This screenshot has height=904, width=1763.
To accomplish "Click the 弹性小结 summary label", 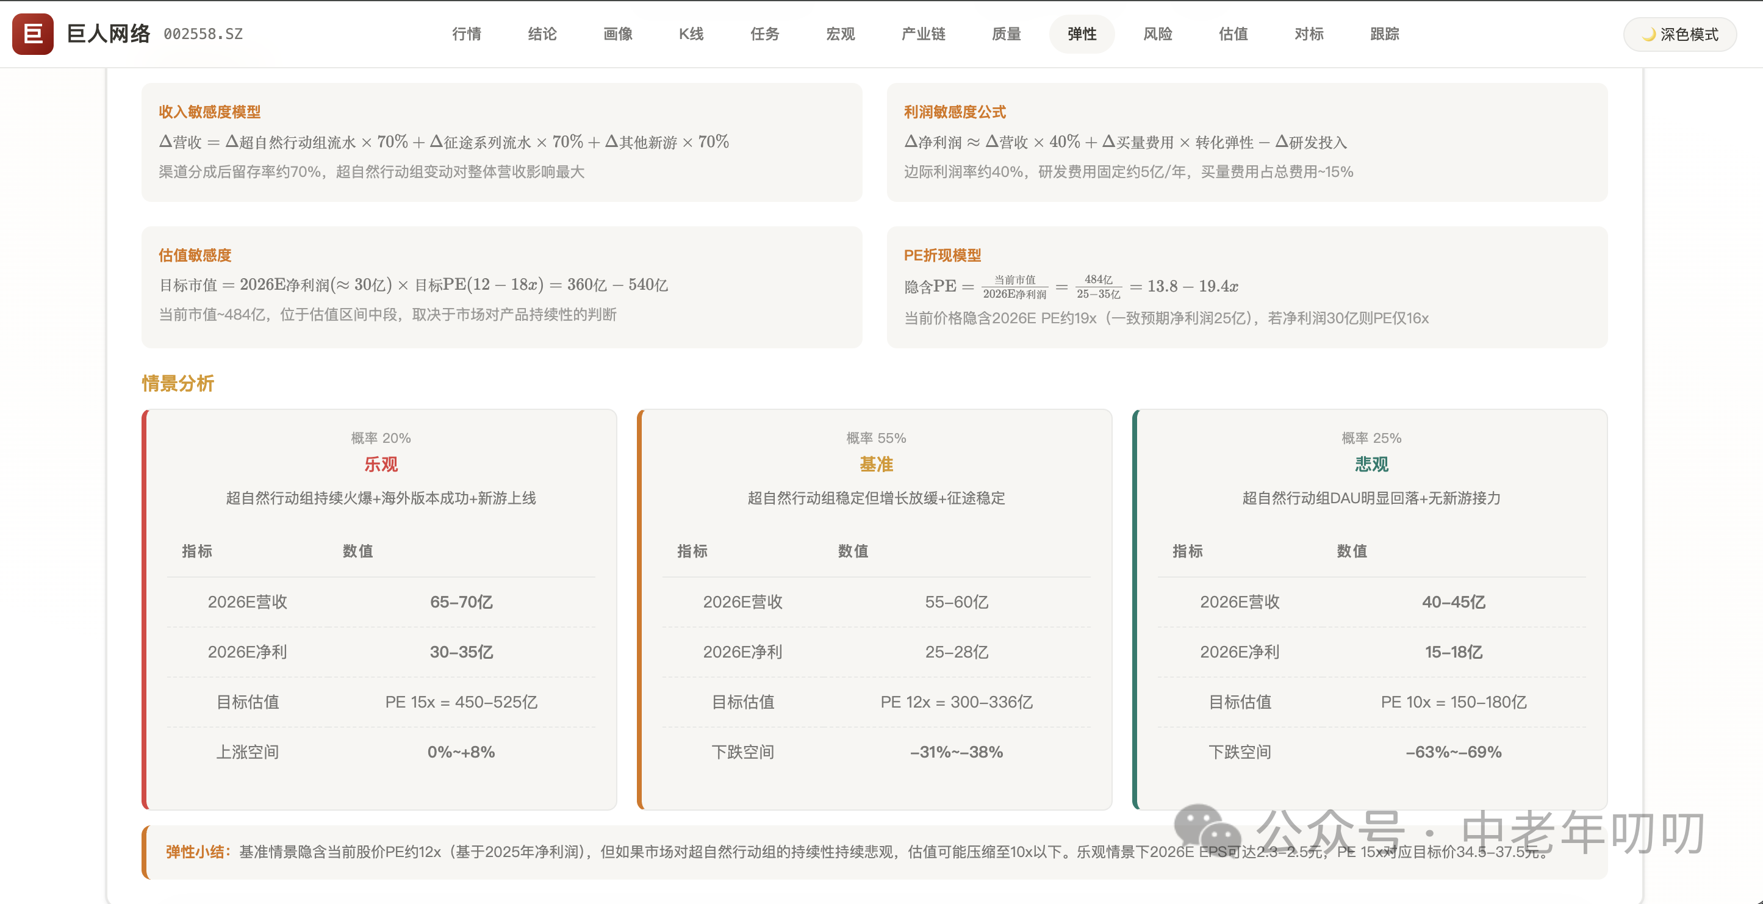I will point(198,852).
